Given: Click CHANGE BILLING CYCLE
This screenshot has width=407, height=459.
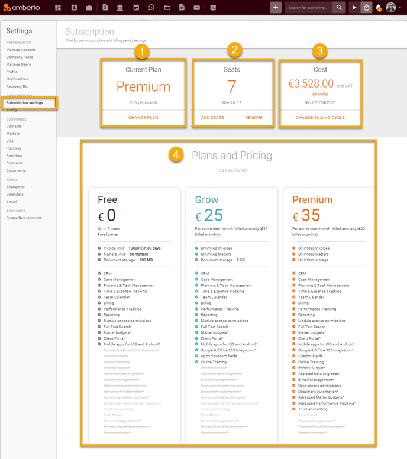Looking at the screenshot, I should point(320,118).
